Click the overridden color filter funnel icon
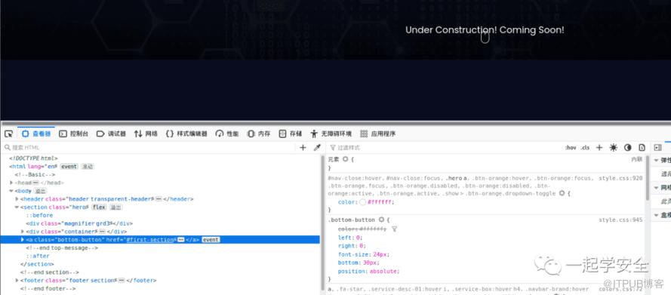 (394, 229)
